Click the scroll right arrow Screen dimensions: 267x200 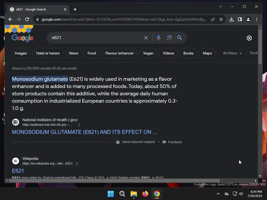pyautogui.click(x=256, y=181)
